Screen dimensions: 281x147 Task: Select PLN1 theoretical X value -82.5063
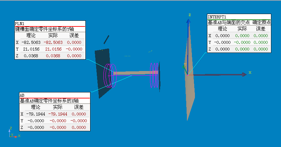click(x=31, y=43)
